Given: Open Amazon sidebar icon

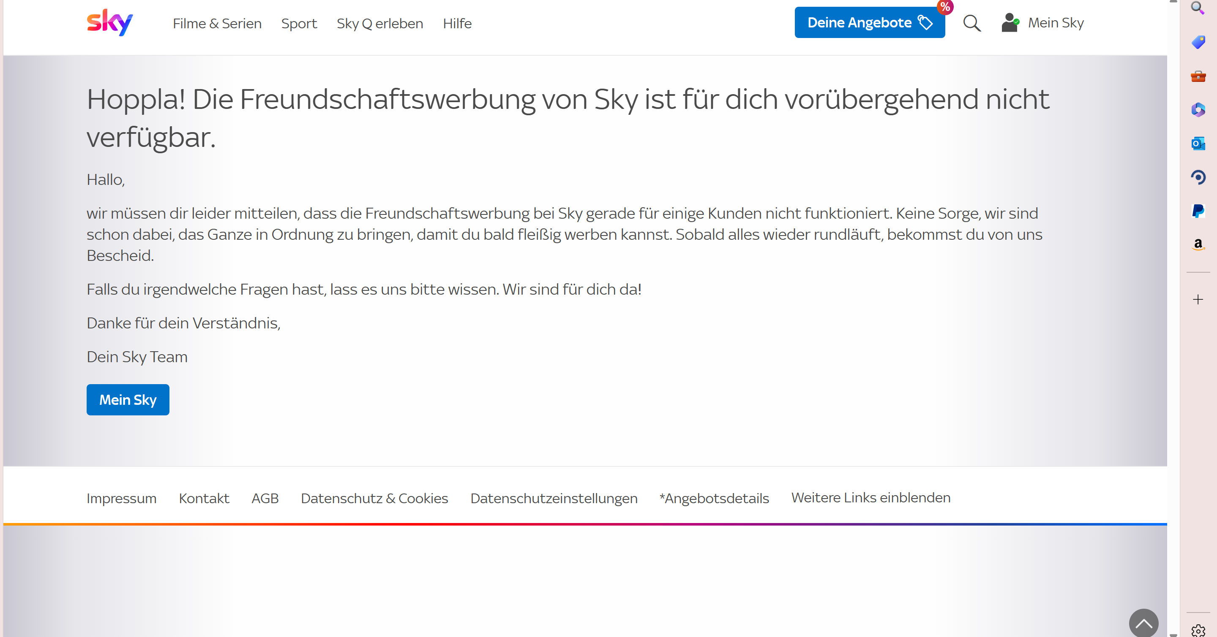Looking at the screenshot, I should 1198,244.
